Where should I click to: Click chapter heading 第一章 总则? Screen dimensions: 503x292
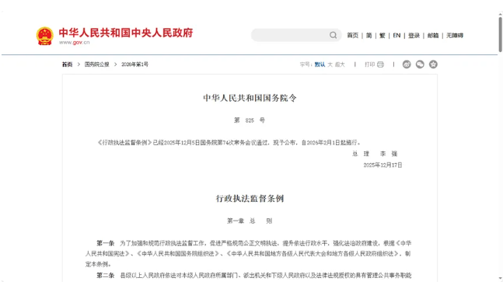250,221
